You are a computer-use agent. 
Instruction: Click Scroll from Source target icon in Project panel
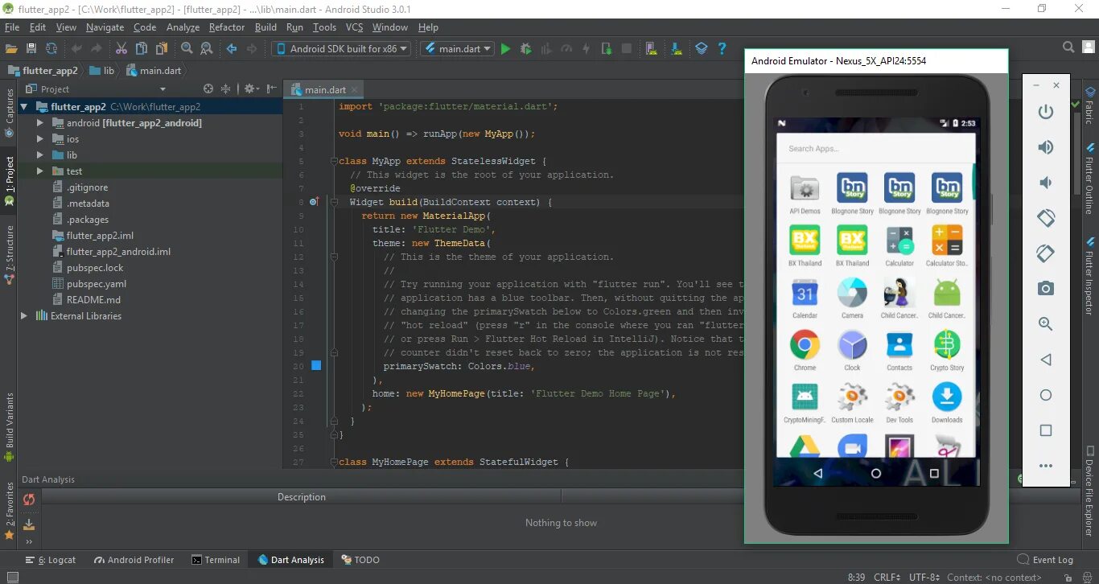click(x=208, y=89)
